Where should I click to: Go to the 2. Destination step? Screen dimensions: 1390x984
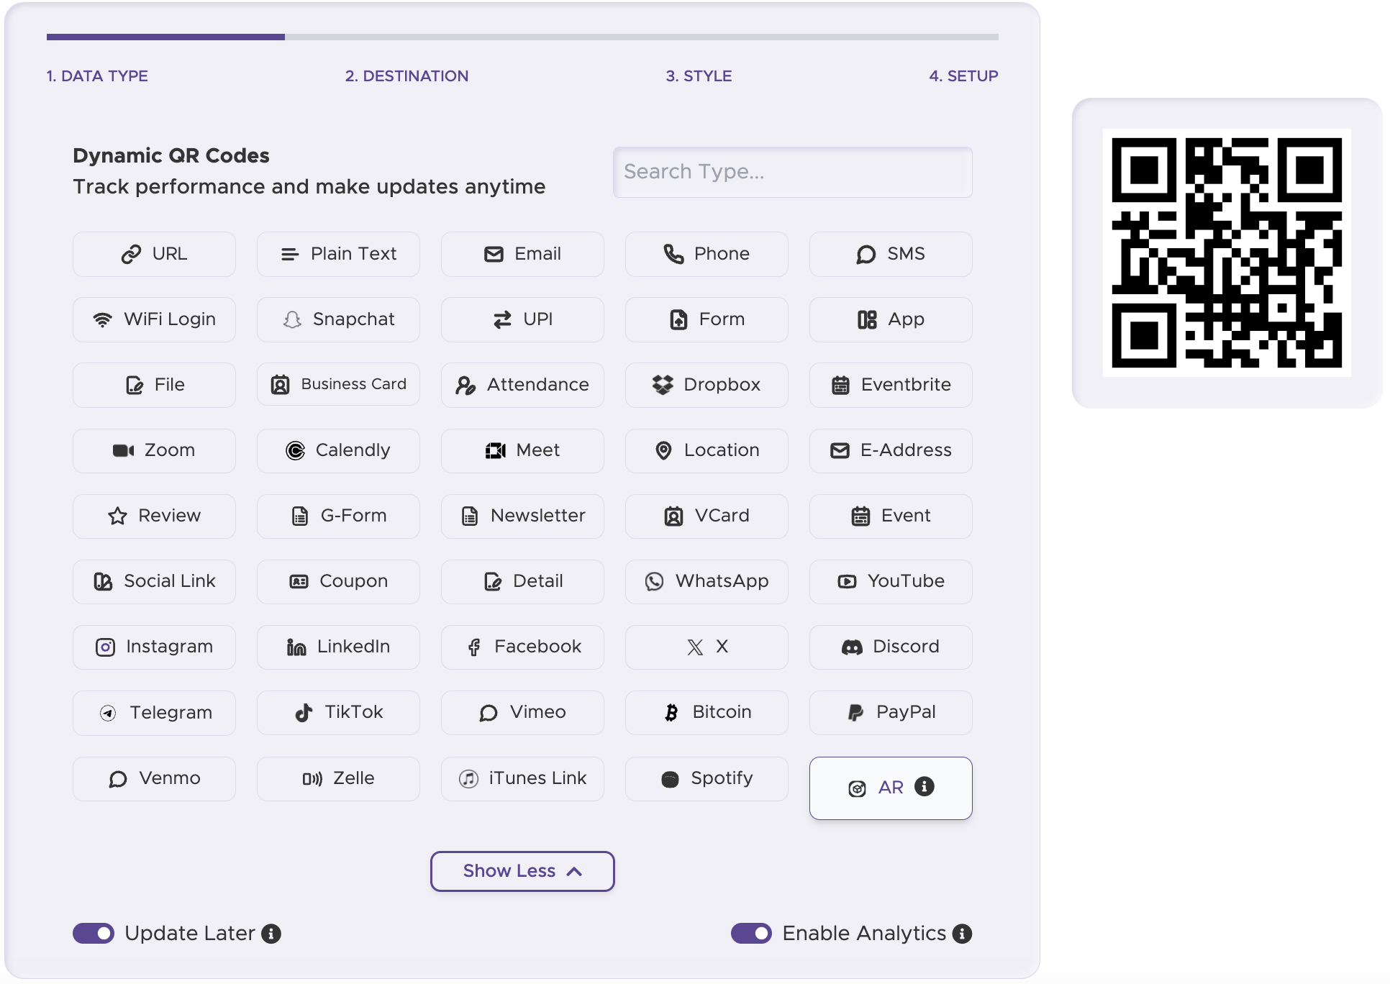pos(406,76)
